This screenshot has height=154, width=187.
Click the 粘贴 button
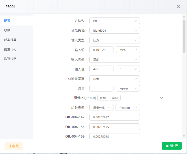(x=115, y=98)
